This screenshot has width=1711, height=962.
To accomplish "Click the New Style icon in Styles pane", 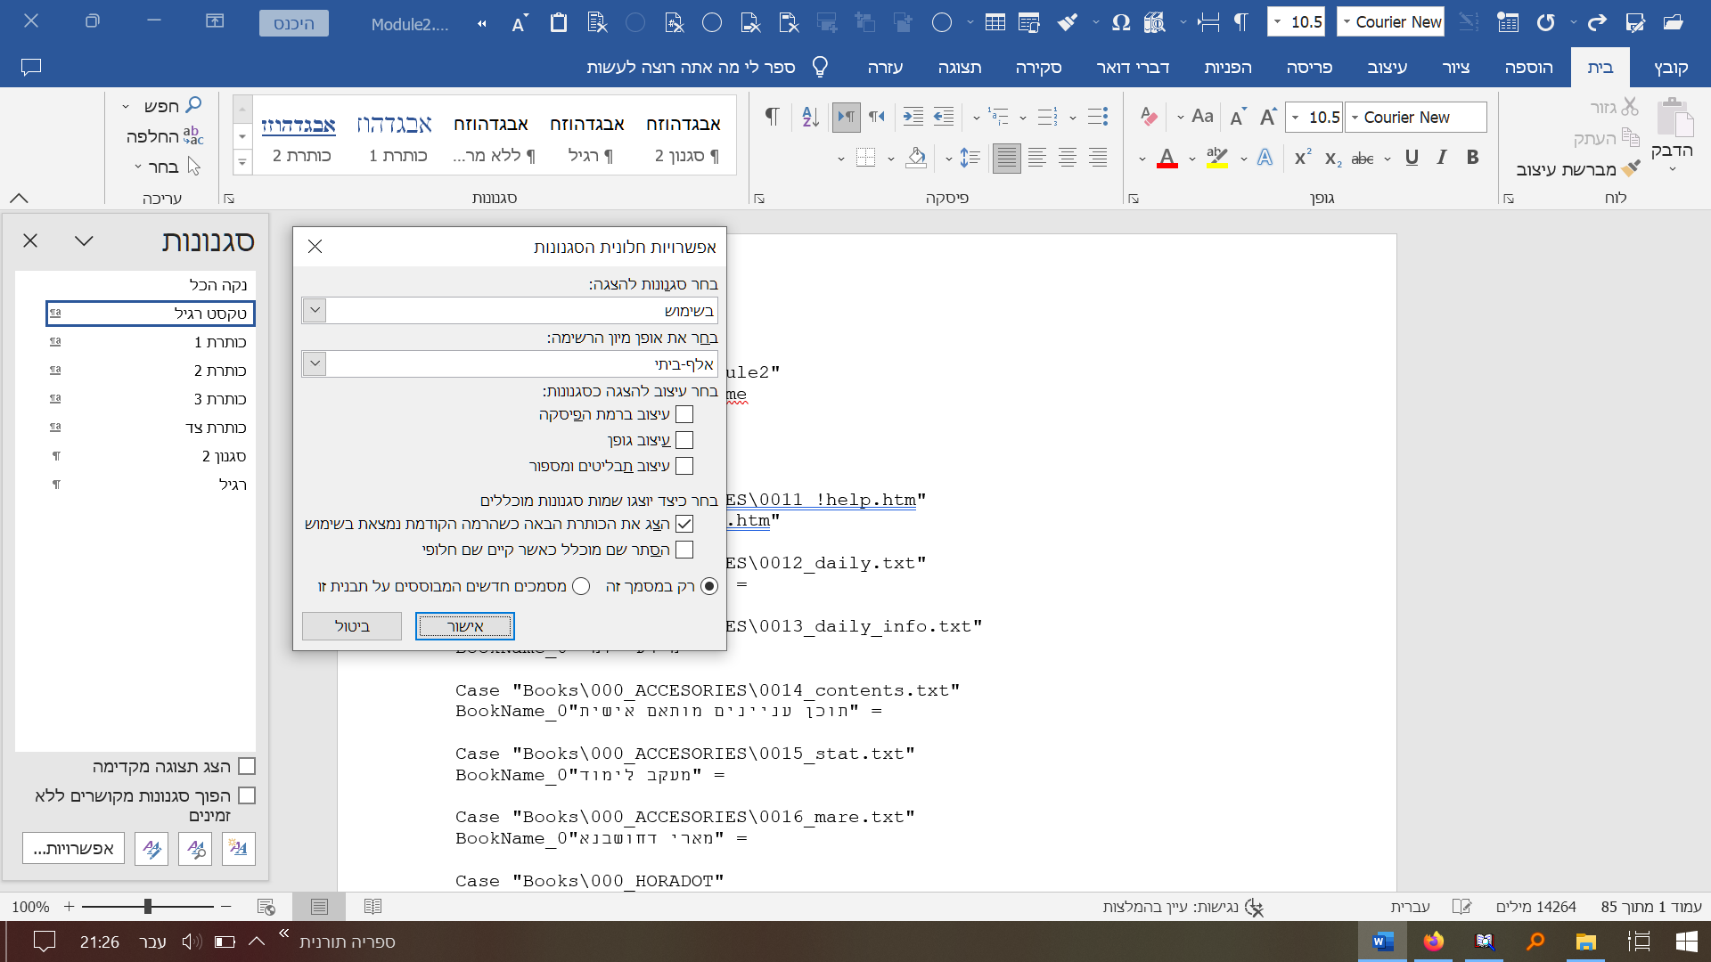I will coord(238,849).
